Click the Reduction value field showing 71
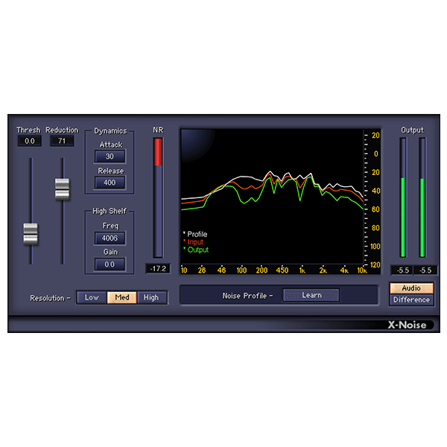 pyautogui.click(x=62, y=141)
